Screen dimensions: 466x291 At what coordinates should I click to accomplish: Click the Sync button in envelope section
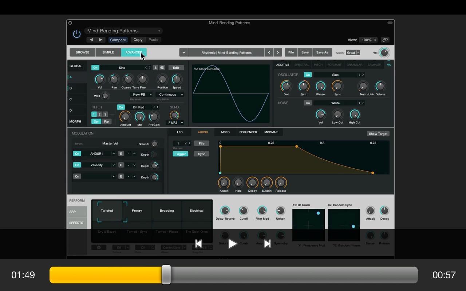(201, 154)
